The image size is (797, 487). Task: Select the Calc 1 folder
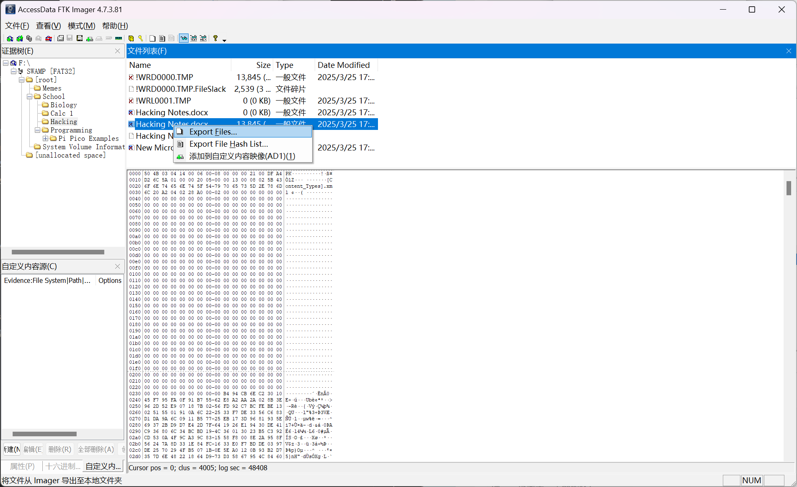62,113
